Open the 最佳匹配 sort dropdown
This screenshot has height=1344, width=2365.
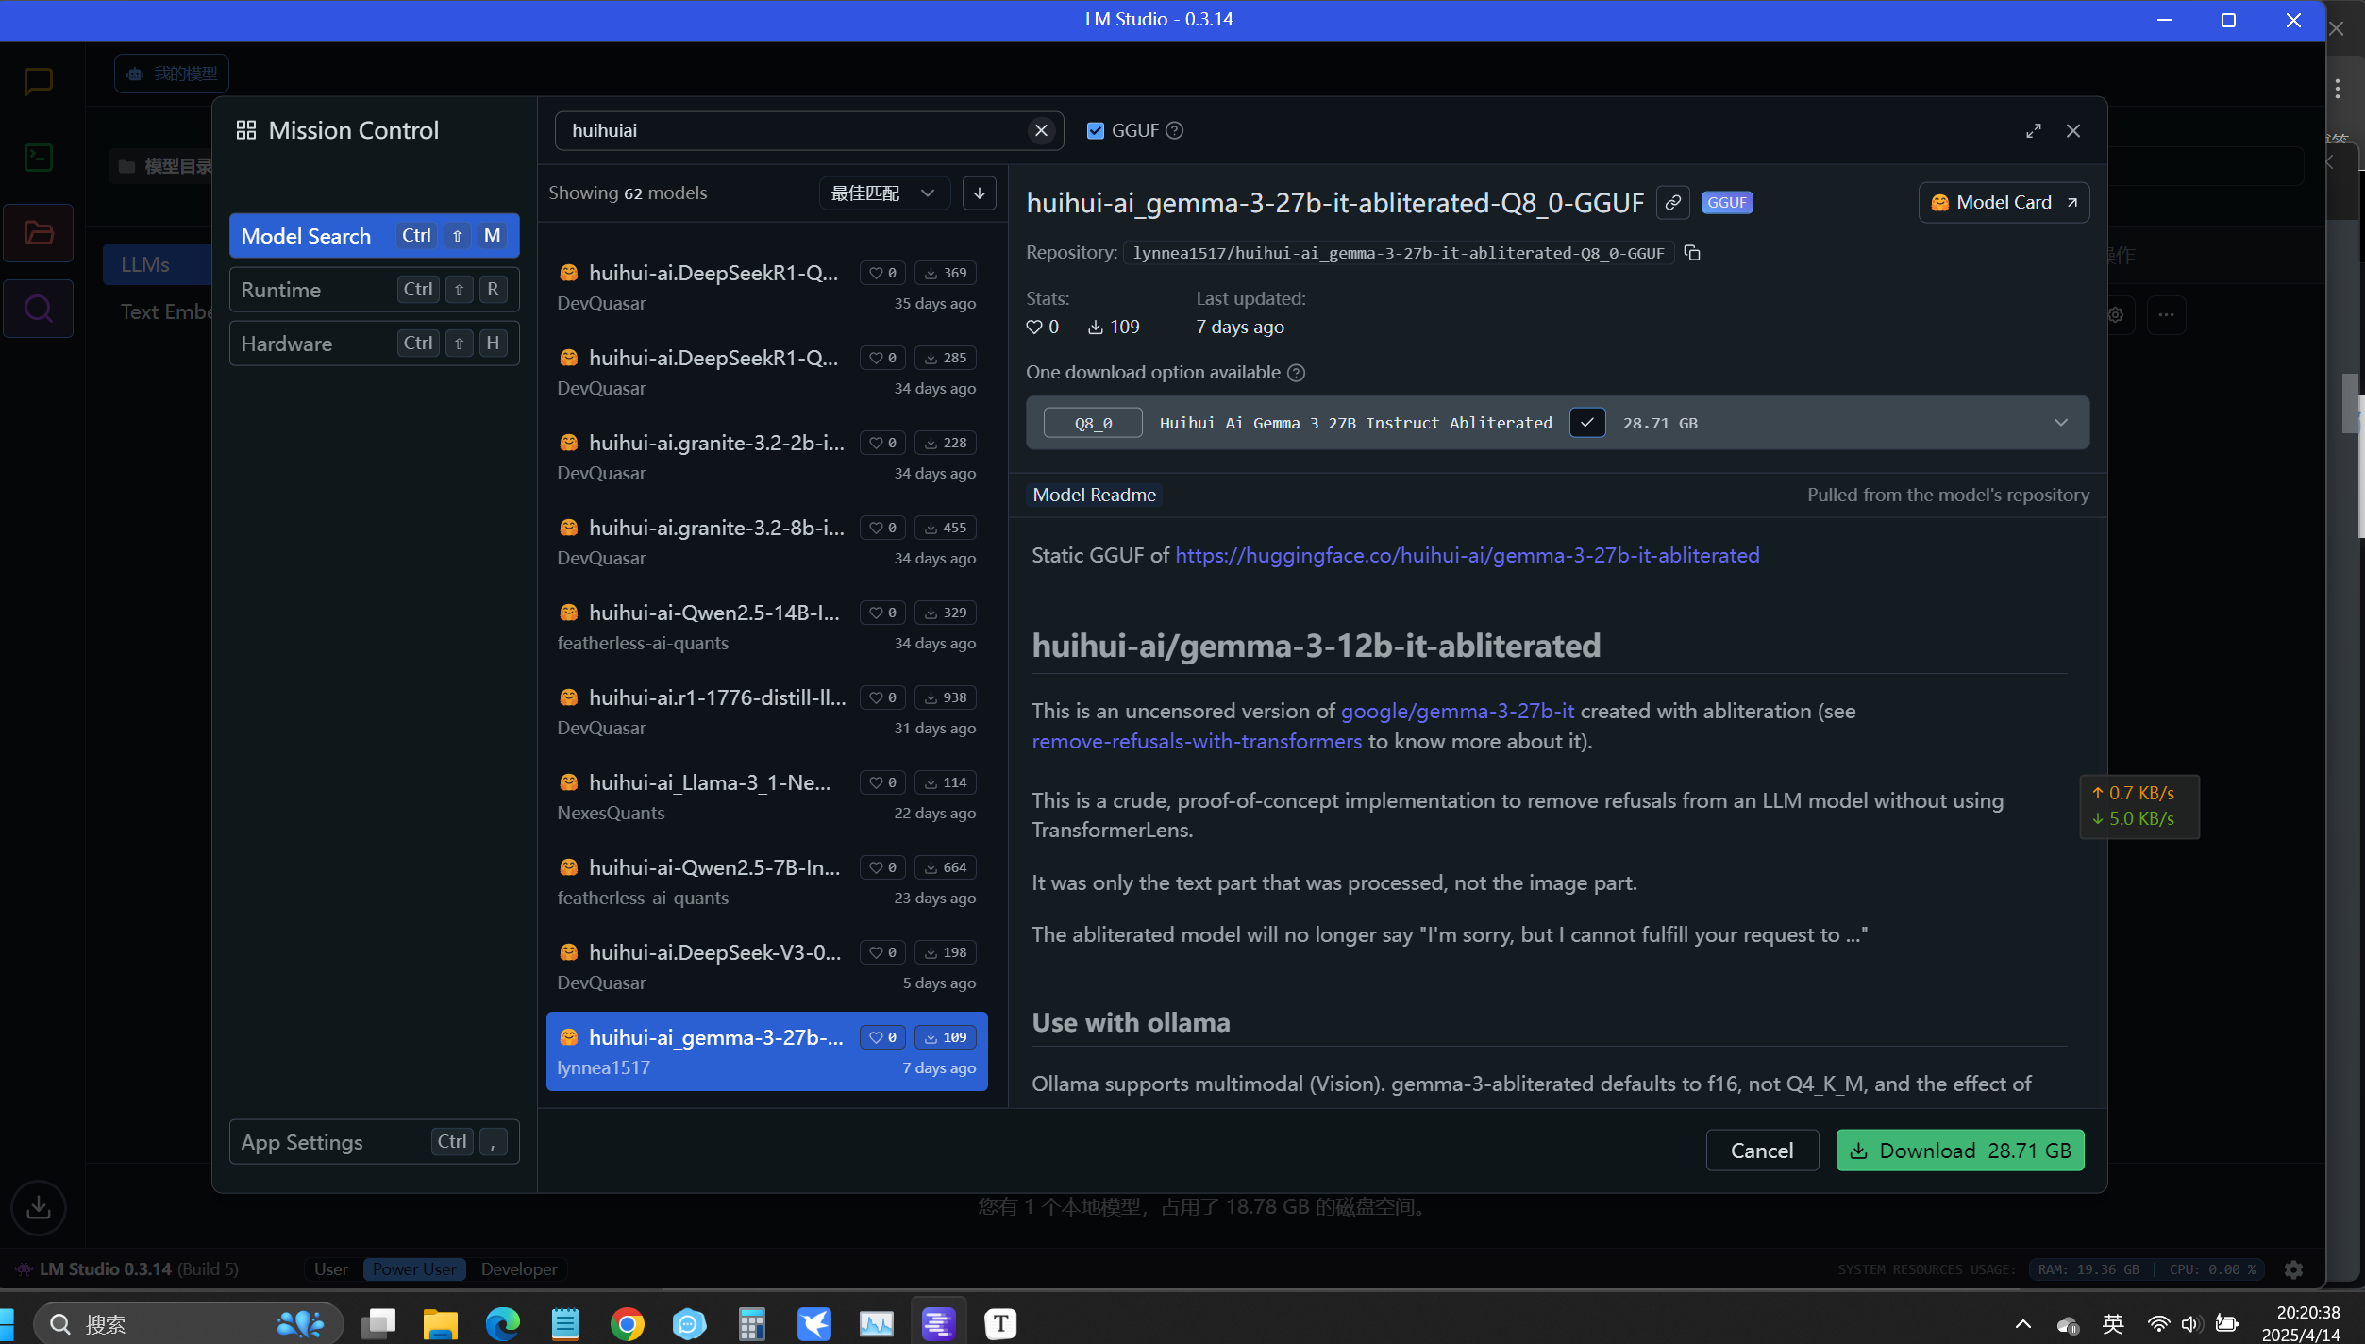tap(882, 193)
